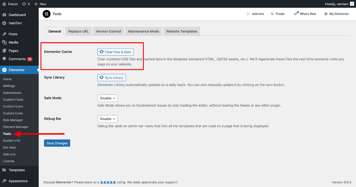Click the Add-ons cursor icon in header
Image resolution: width=356 pixels, height=187 pixels.
248,14
